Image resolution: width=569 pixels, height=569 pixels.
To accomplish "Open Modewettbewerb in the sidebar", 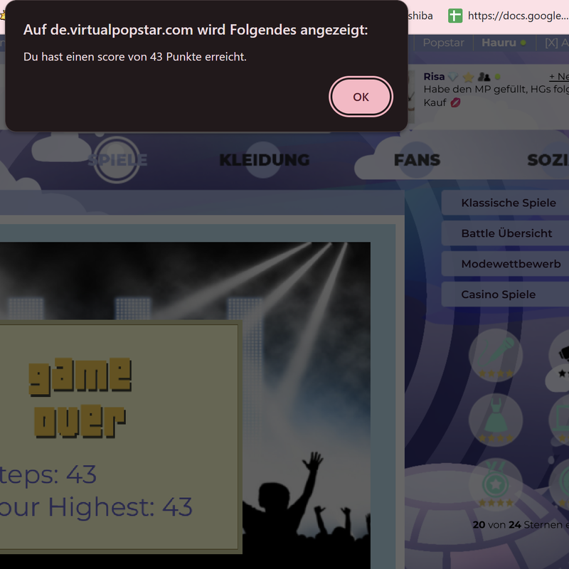I will pos(505,264).
